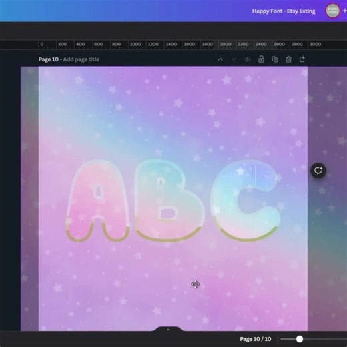The height and width of the screenshot is (347, 347).
Task: Click the profile avatar in header
Action: tap(333, 11)
